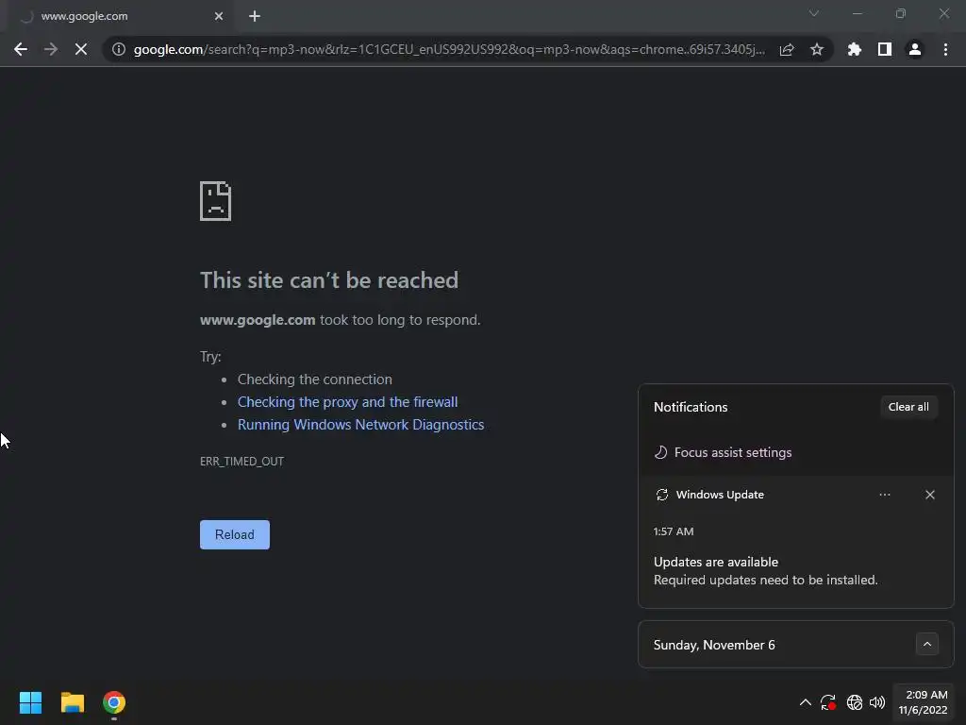Open Checking the proxy and the firewall link
This screenshot has width=966, height=725.
click(x=347, y=402)
